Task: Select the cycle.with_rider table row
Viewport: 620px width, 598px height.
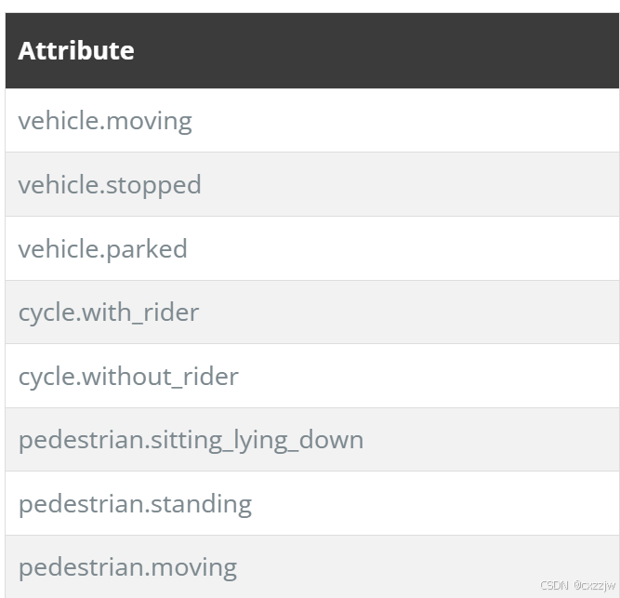Action: [x=312, y=312]
